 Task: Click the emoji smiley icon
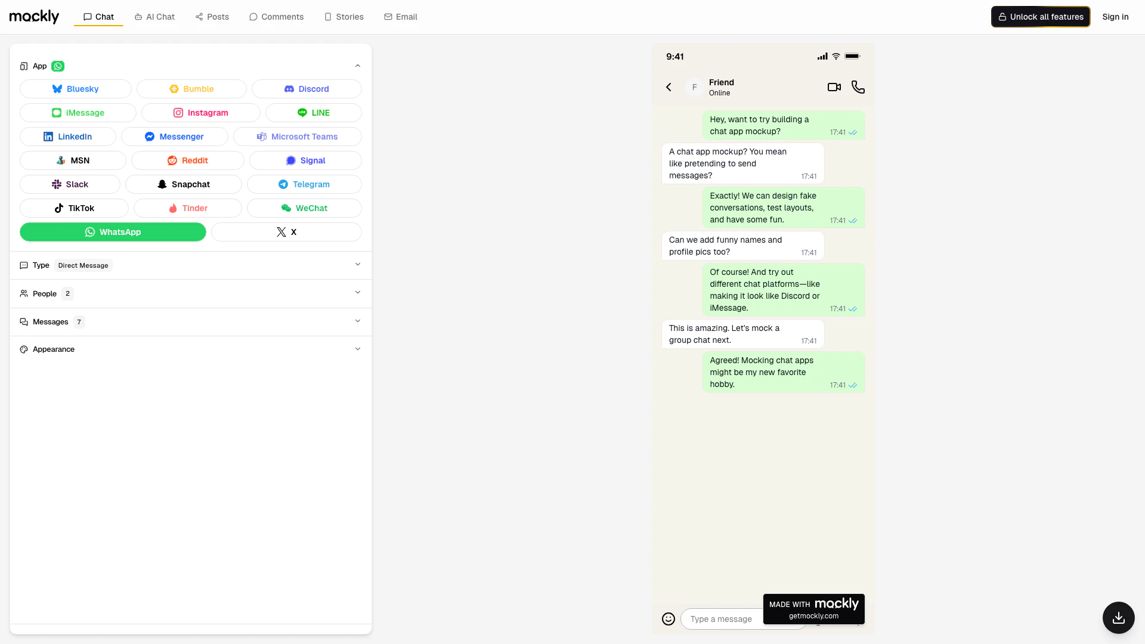[669, 619]
